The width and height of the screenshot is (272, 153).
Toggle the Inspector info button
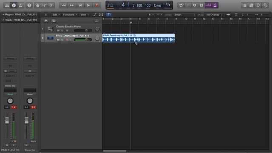tap(14, 6)
